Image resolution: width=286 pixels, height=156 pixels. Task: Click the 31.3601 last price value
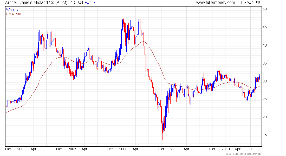coord(76,3)
